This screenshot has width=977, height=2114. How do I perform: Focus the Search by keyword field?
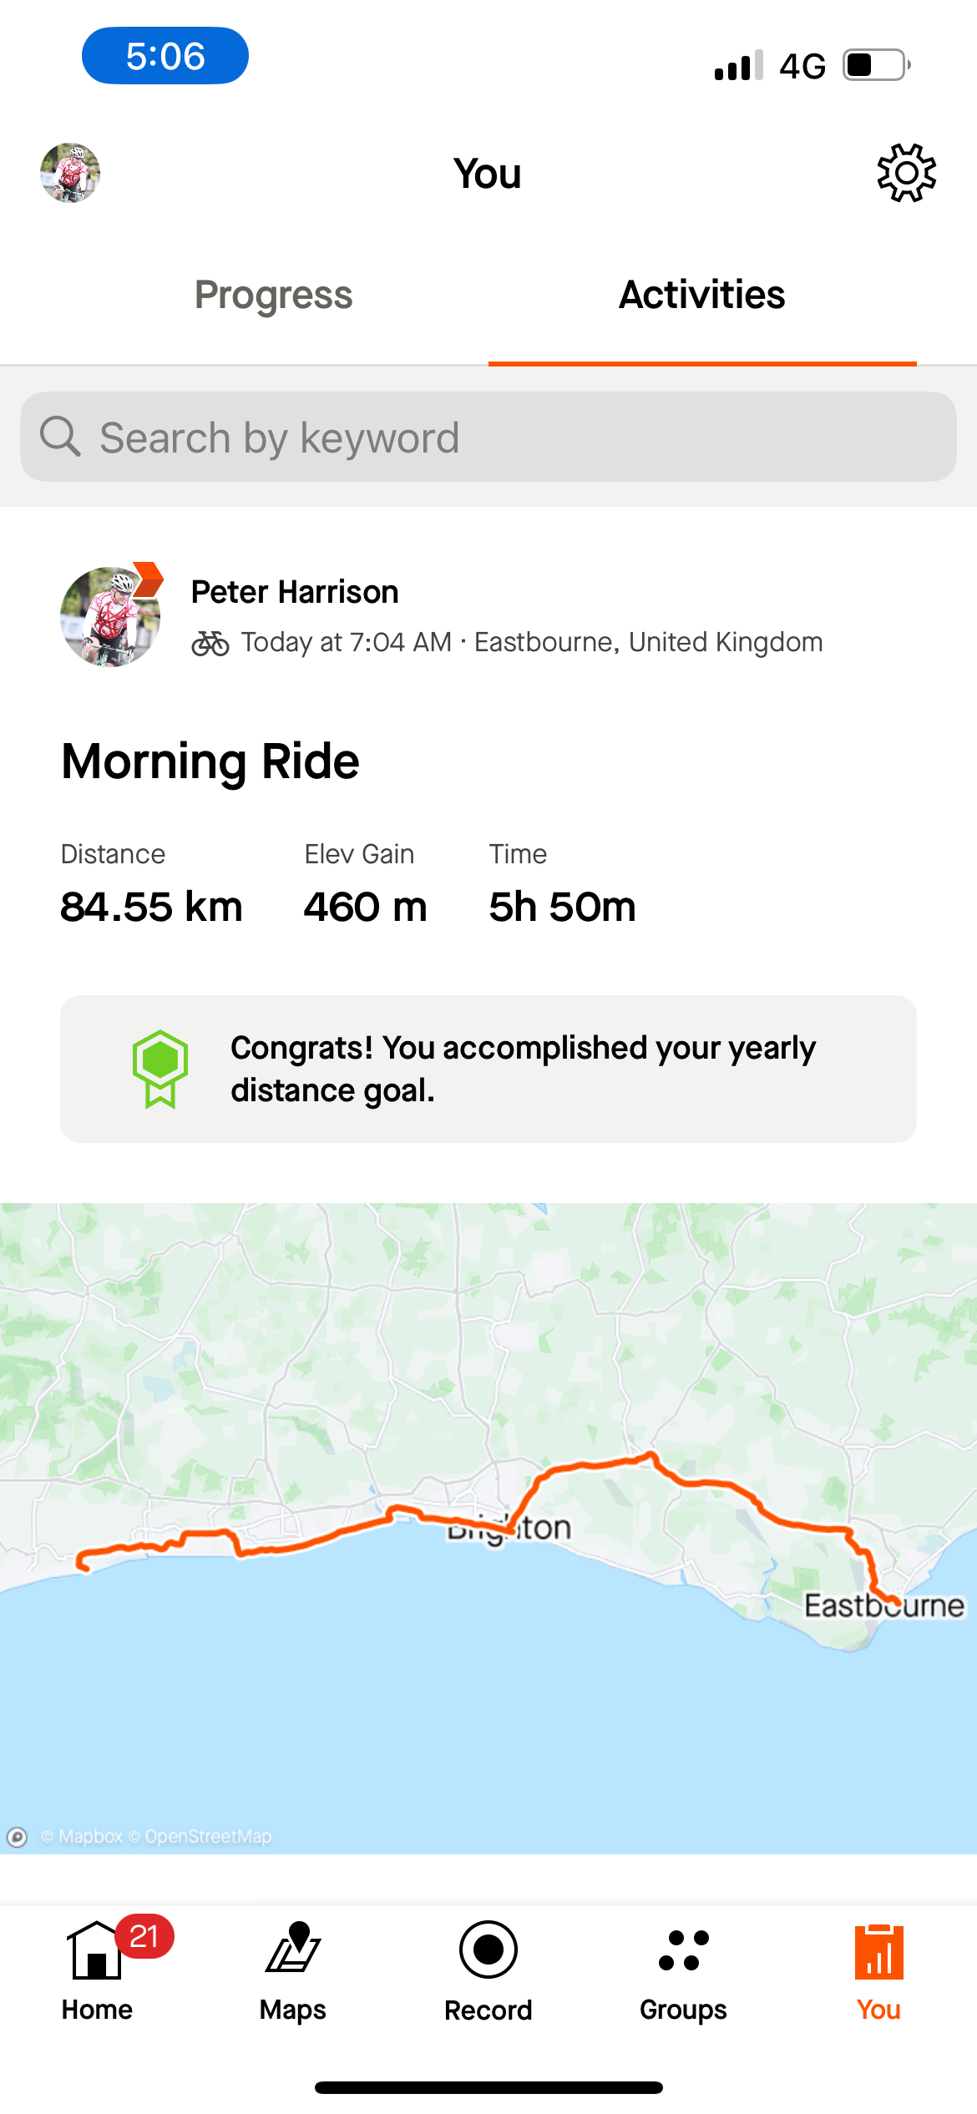coord(488,437)
